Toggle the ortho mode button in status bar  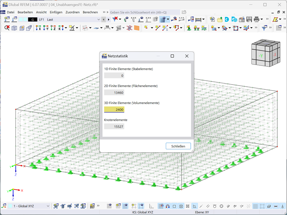[151, 206]
